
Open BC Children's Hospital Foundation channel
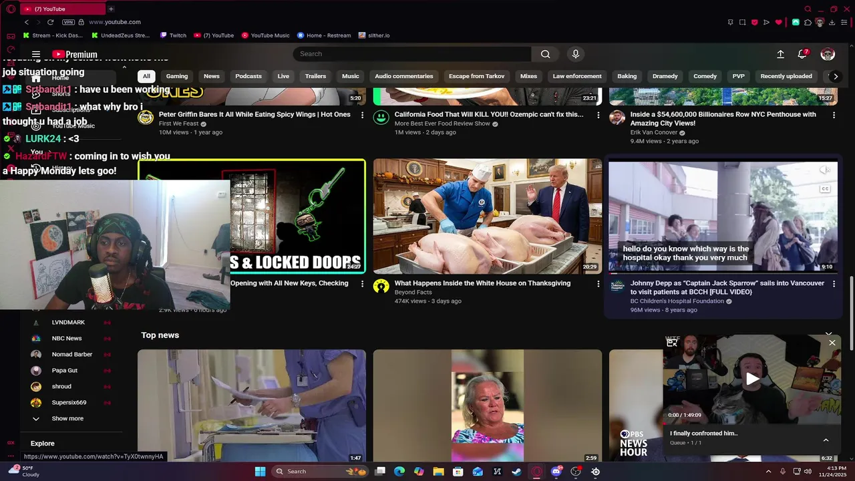(677, 301)
